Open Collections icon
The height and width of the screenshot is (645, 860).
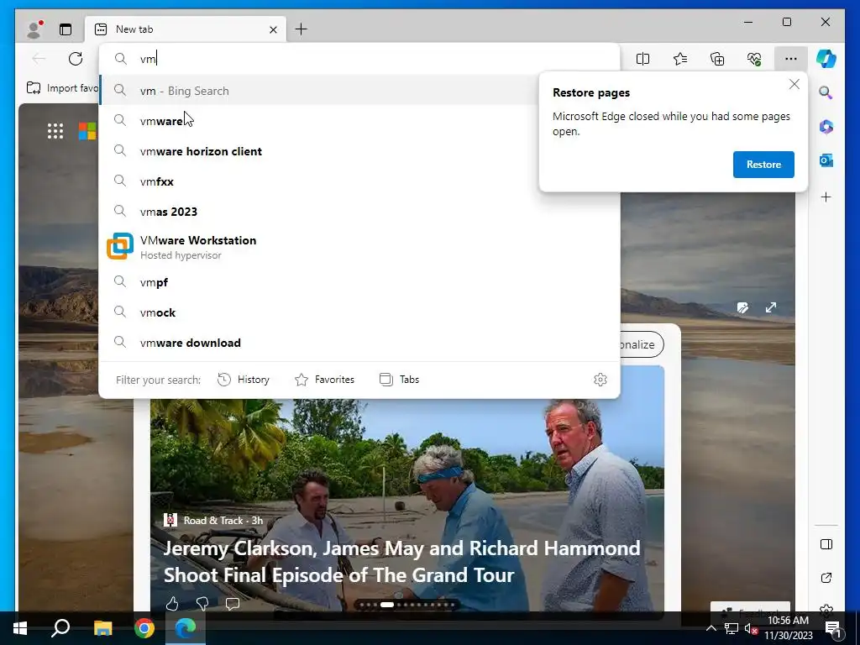(717, 59)
